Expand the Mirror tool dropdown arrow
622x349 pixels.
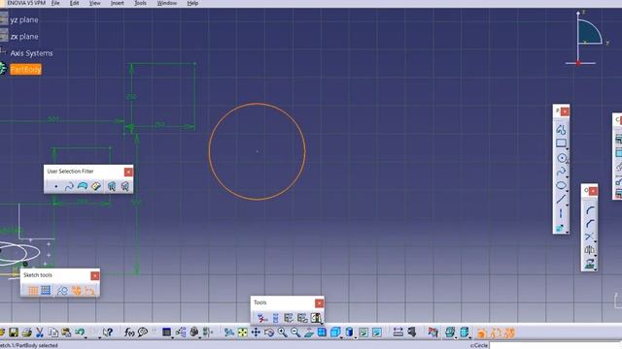pos(595,256)
